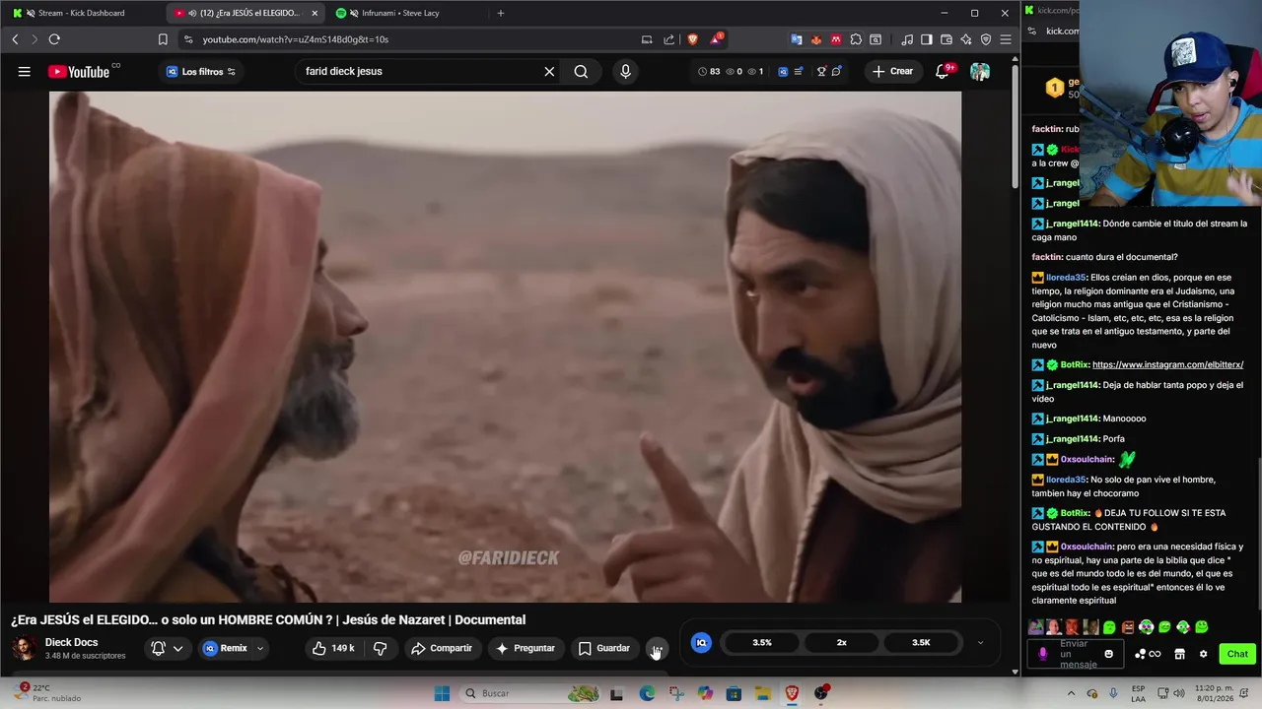Reload the page in browser

point(54,39)
